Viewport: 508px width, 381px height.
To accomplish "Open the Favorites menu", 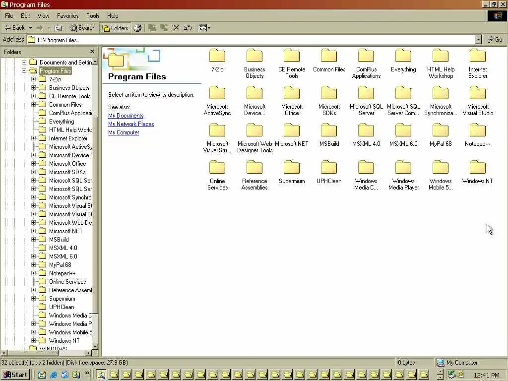I will pyautogui.click(x=67, y=15).
